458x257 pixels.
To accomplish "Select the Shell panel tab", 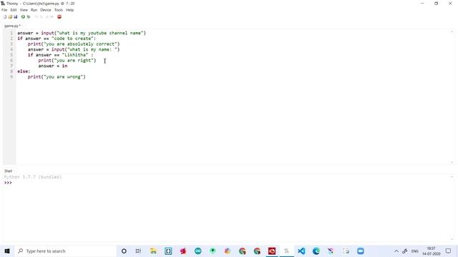I will click(x=8, y=171).
